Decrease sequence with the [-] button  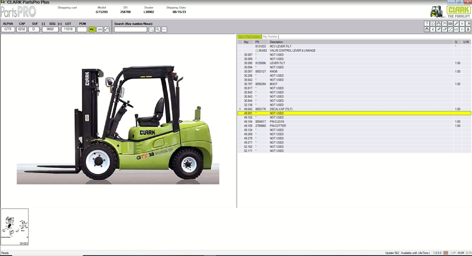(x=43, y=24)
